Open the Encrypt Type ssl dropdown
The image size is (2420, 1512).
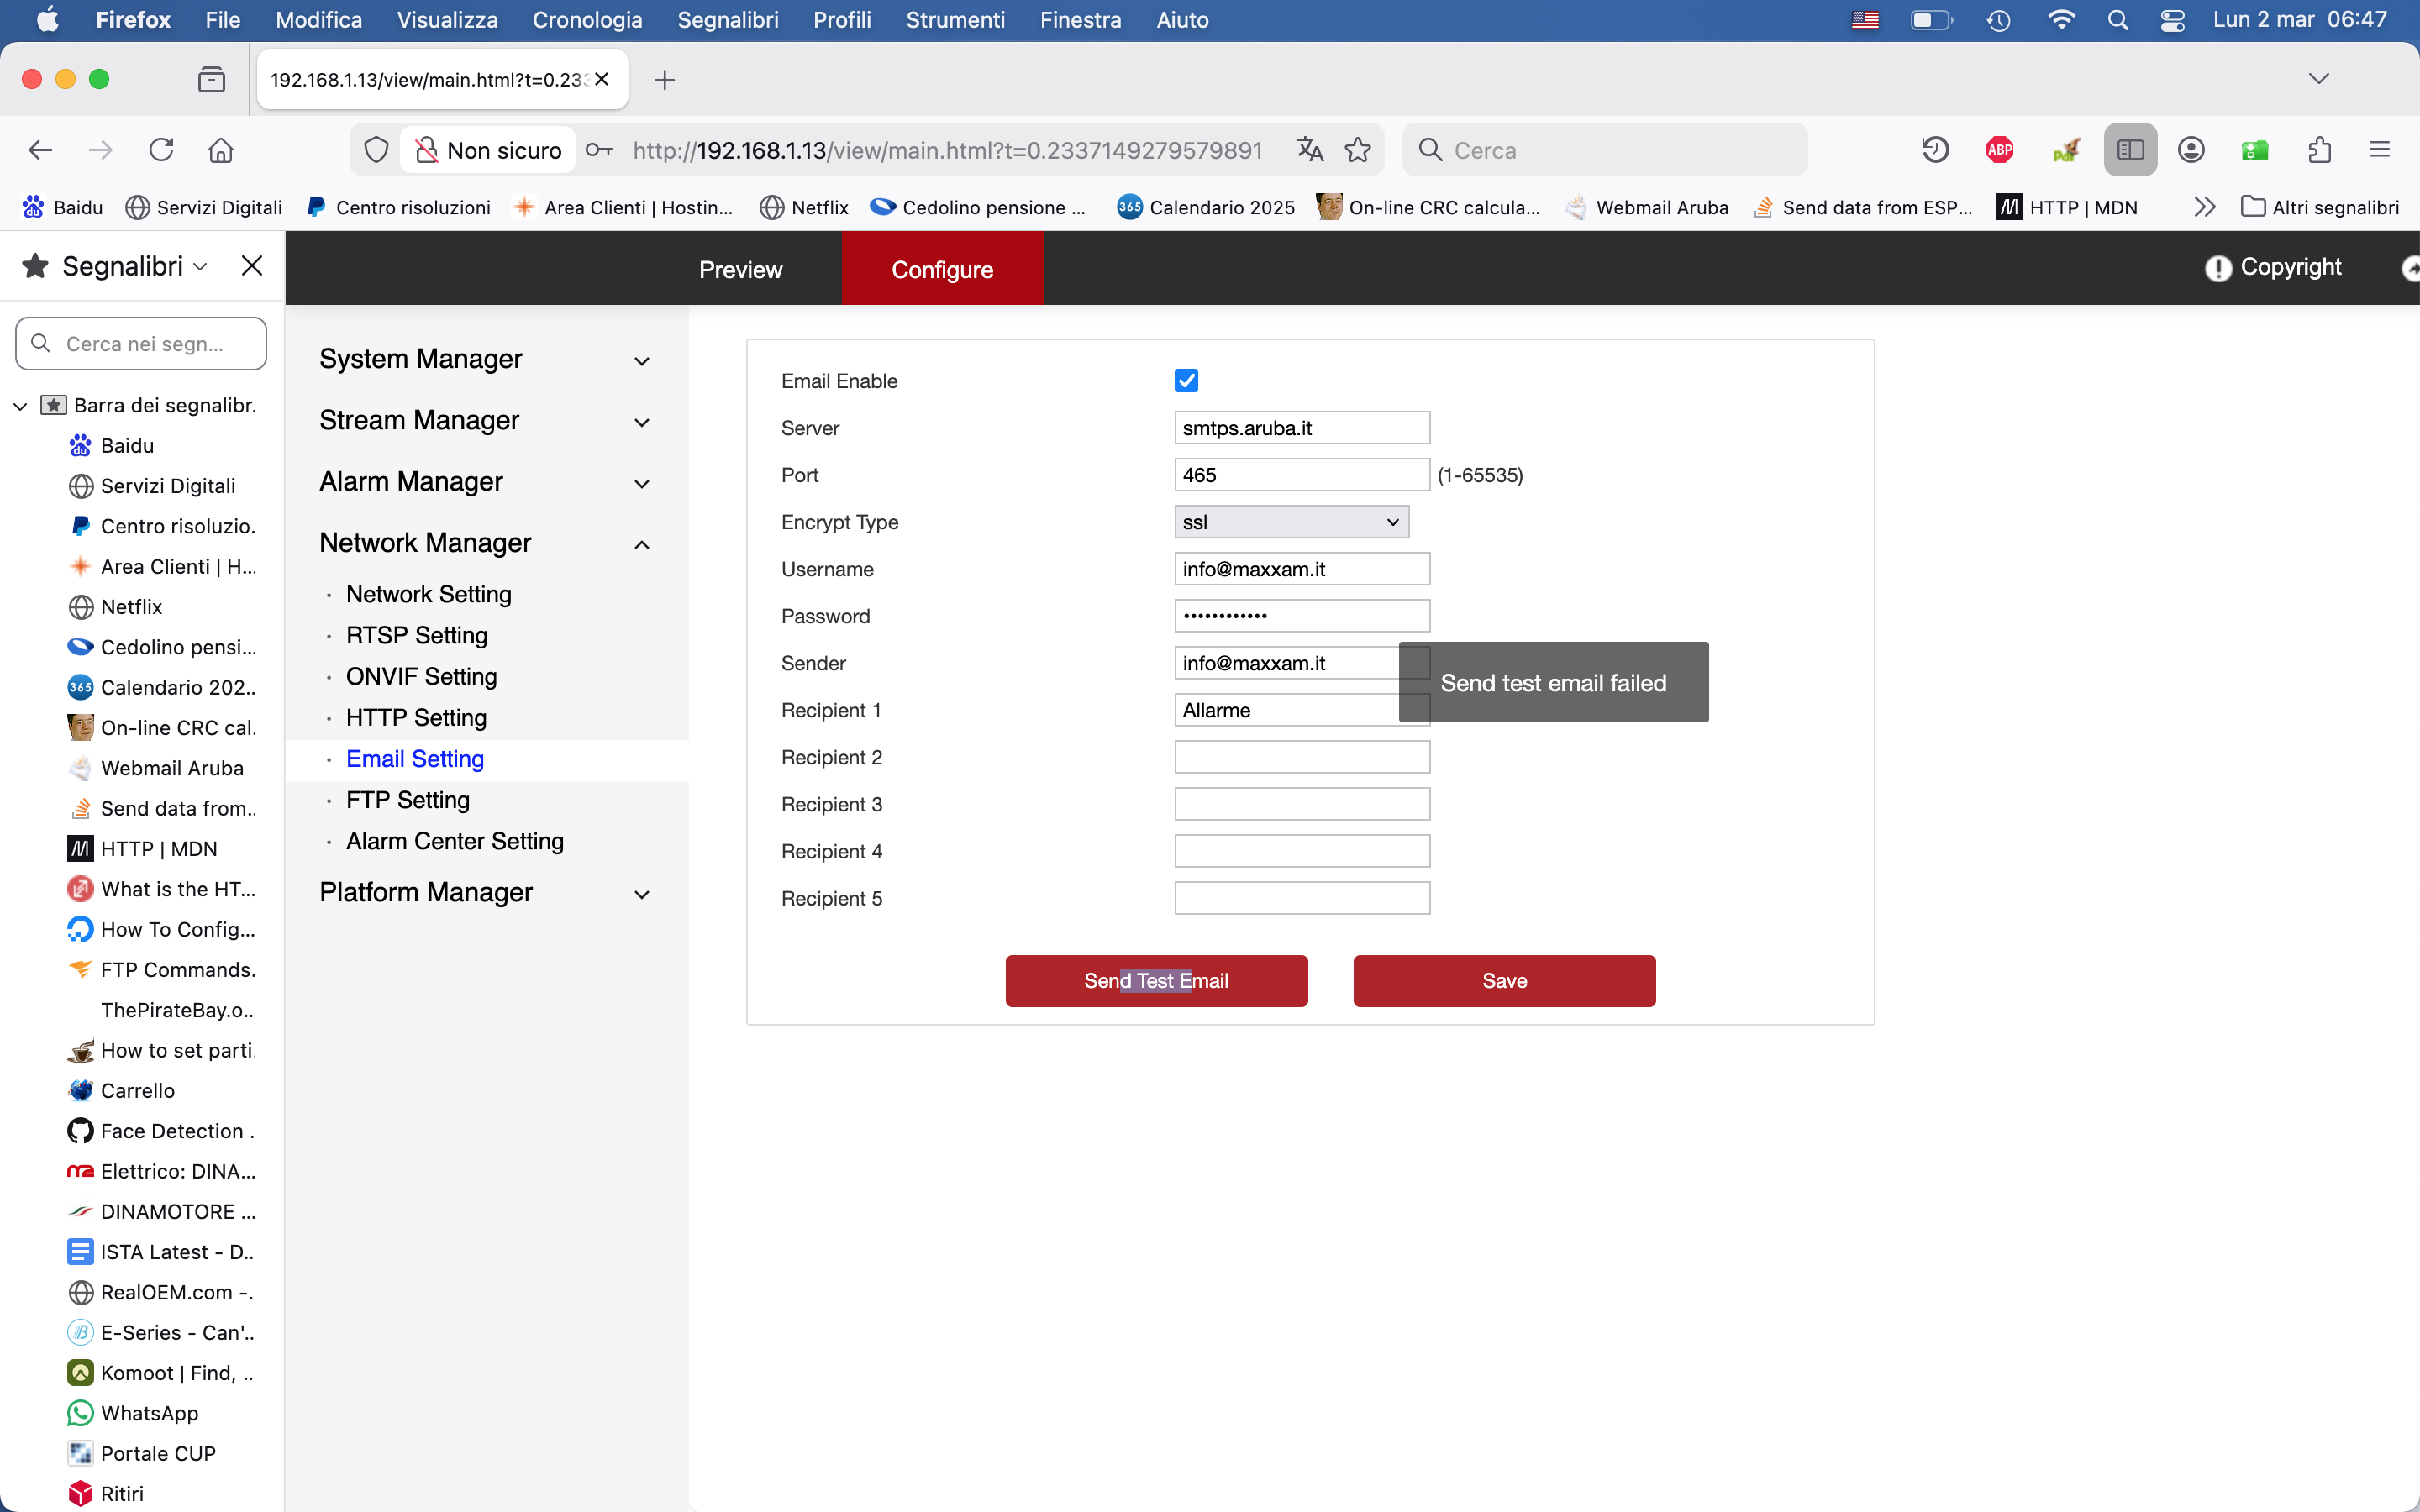tap(1290, 522)
